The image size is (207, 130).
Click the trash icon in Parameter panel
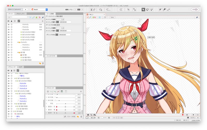click(81, 117)
